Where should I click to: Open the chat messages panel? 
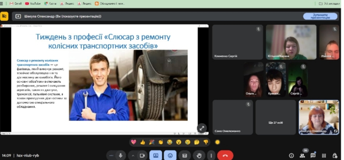click(313, 156)
